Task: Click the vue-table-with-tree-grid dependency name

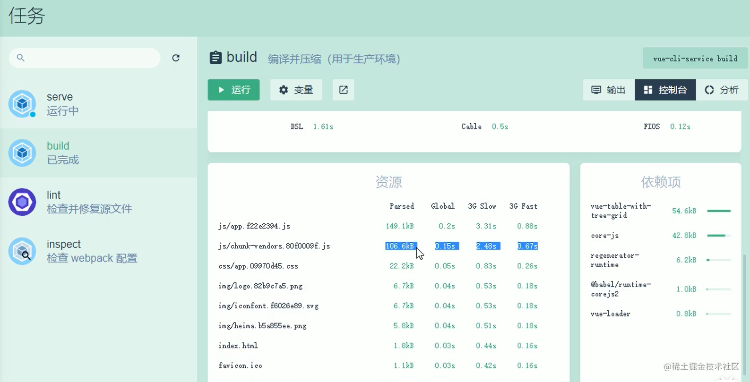Action: 621,211
